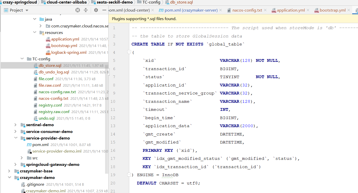The width and height of the screenshot is (358, 193).
Task: Select registry.conf file in TC-config
Action: coord(50,105)
